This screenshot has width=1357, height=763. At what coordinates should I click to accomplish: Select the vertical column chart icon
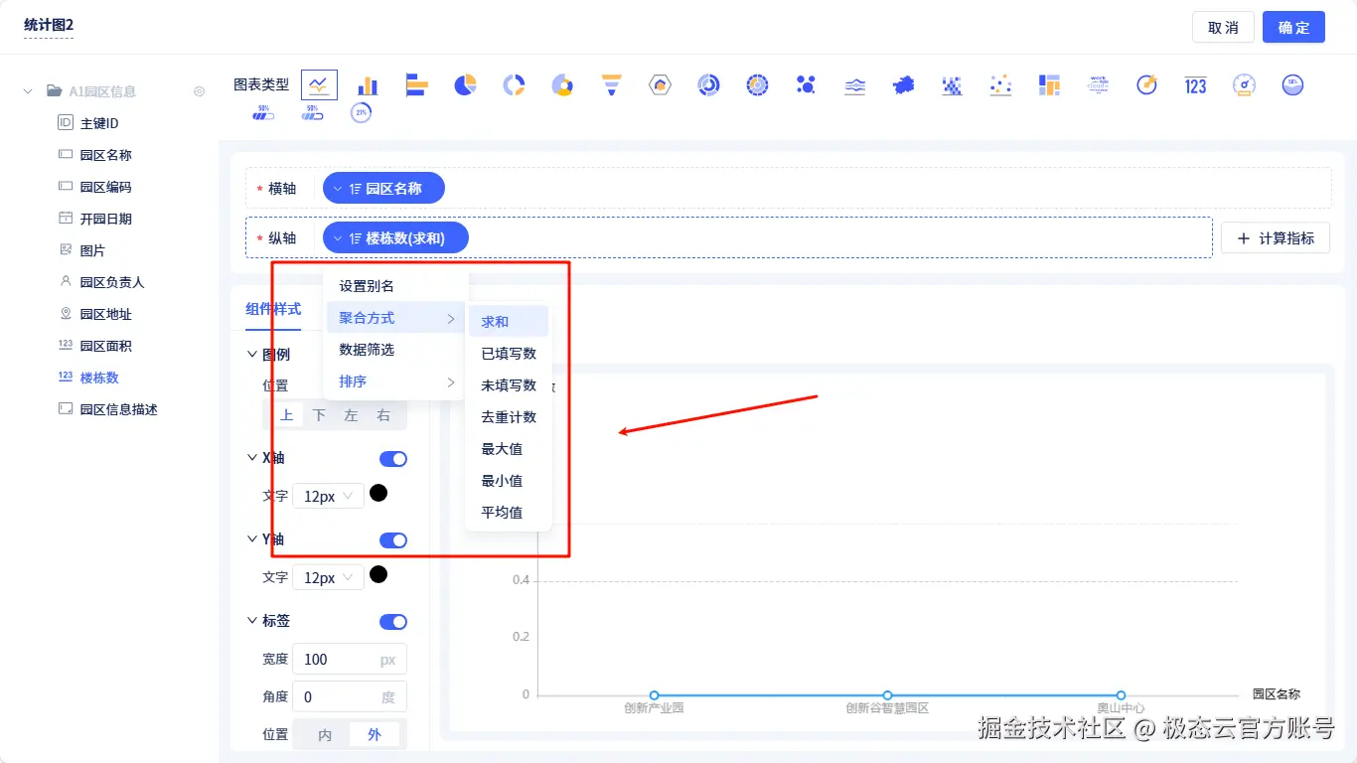coord(368,85)
